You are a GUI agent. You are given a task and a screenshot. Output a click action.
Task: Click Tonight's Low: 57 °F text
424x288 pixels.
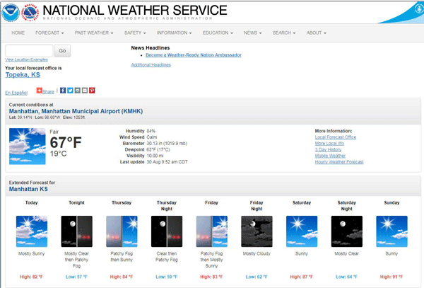[x=76, y=277]
